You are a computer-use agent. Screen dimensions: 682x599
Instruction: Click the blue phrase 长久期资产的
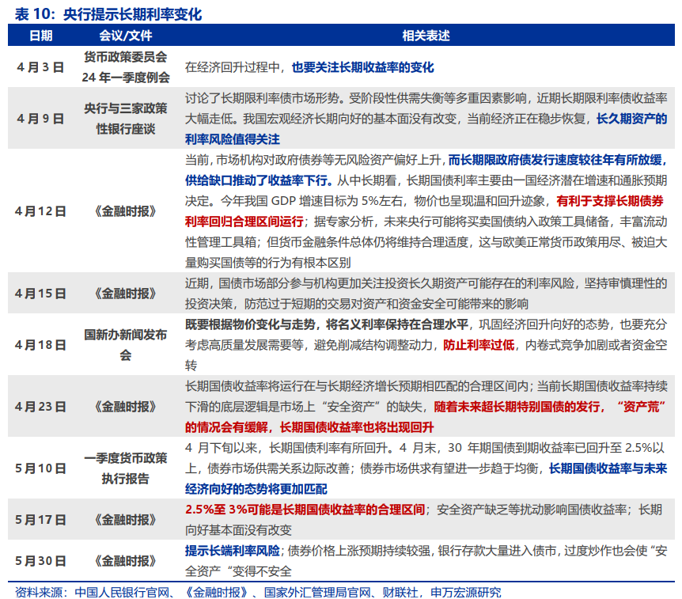click(631, 119)
